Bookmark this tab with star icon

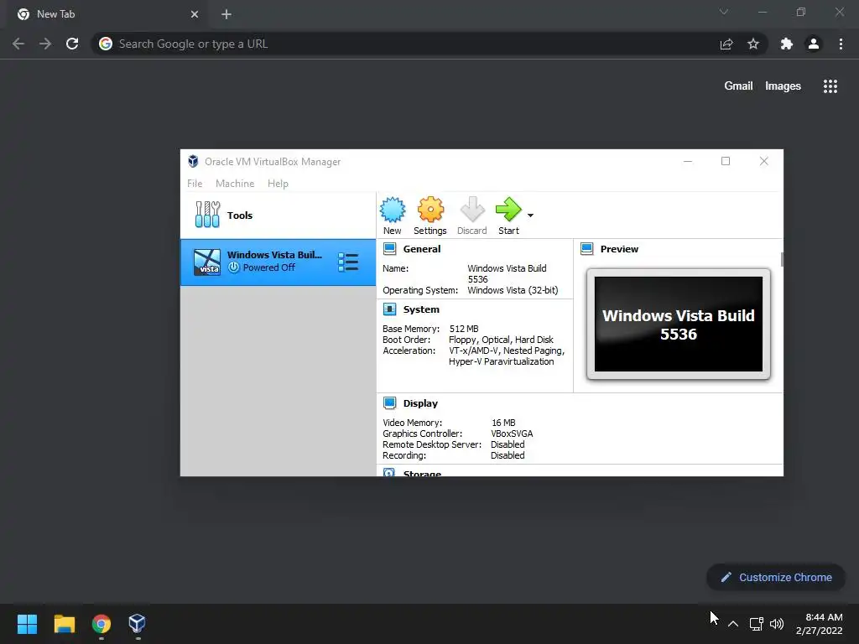coord(753,44)
